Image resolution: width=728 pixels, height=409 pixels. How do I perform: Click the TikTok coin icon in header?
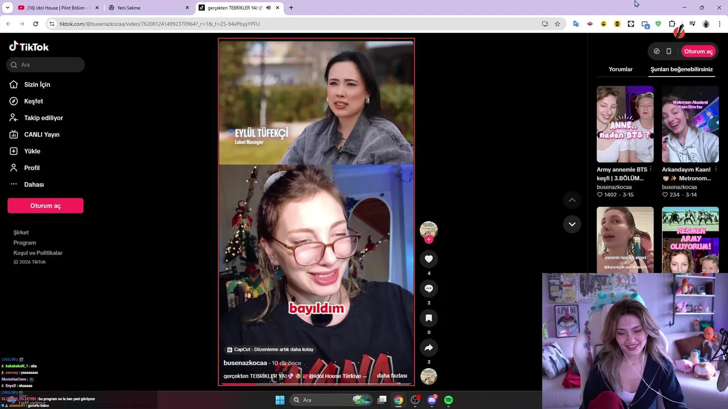(656, 51)
